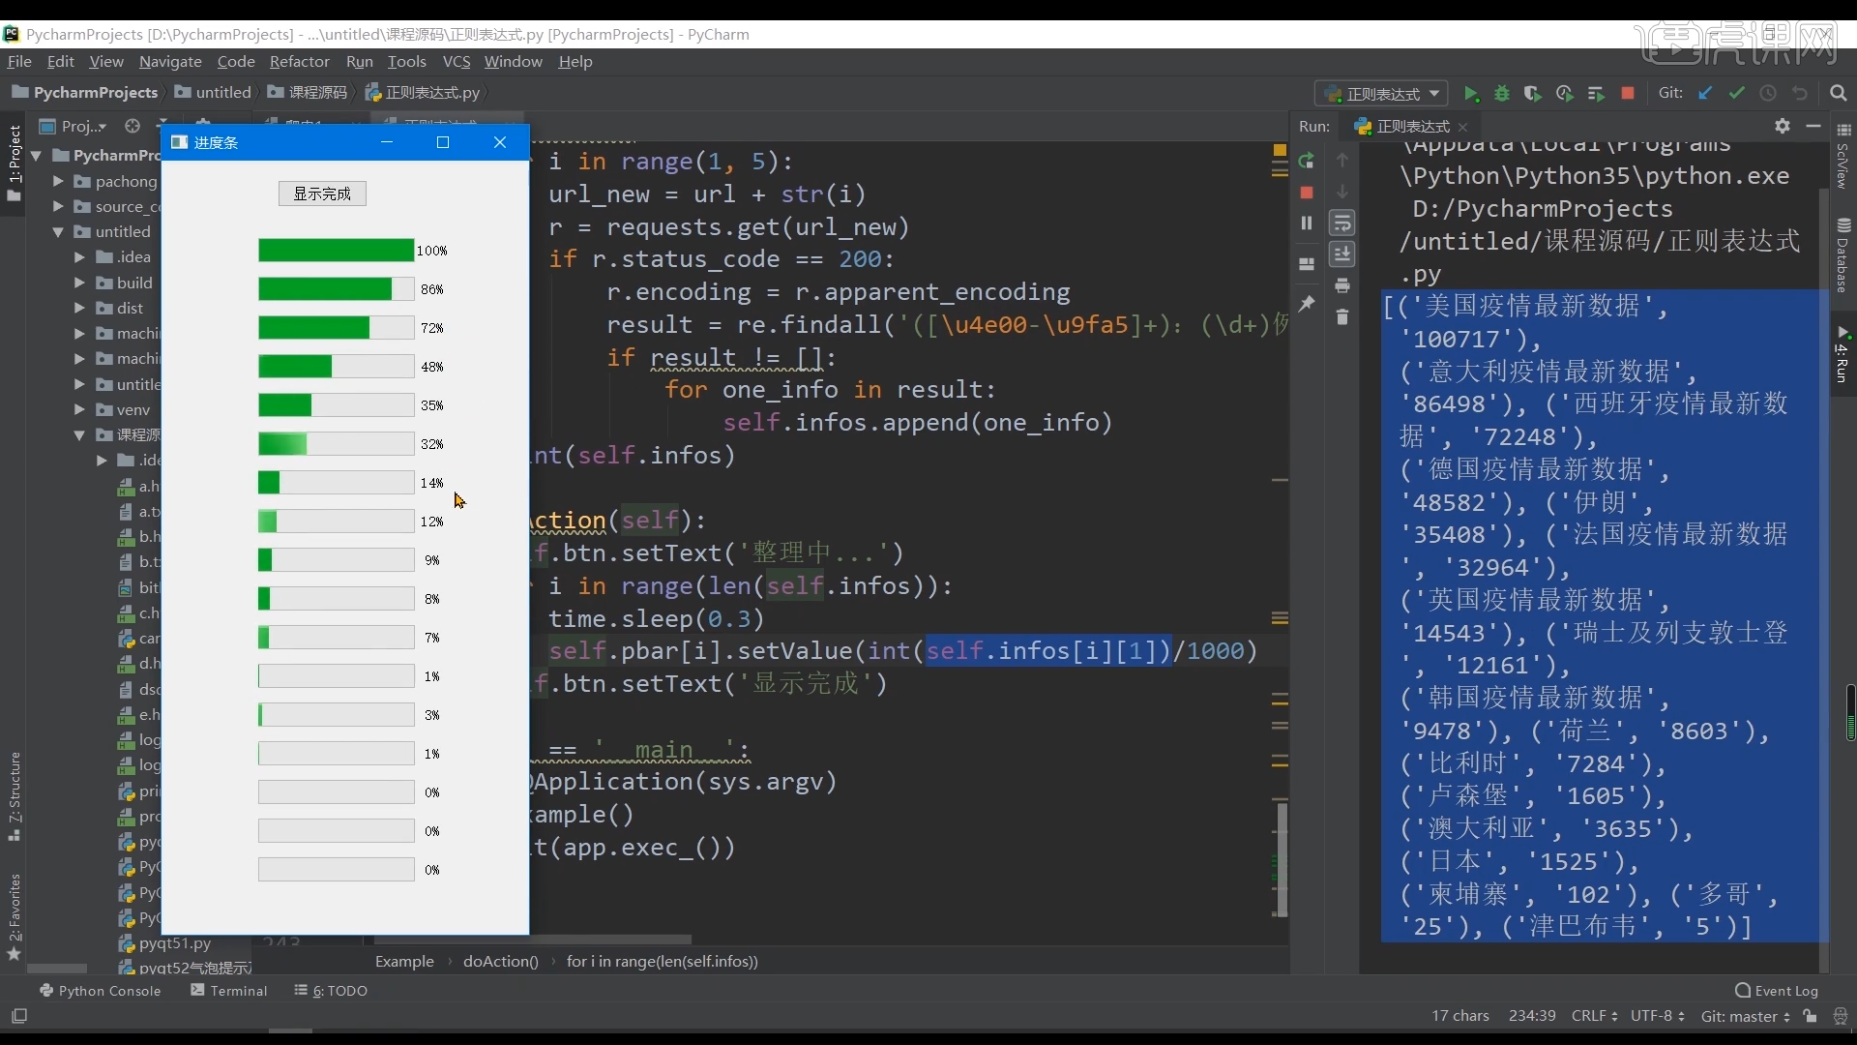
Task: Open the 正则表达式 run configuration dropdown
Action: (1382, 94)
